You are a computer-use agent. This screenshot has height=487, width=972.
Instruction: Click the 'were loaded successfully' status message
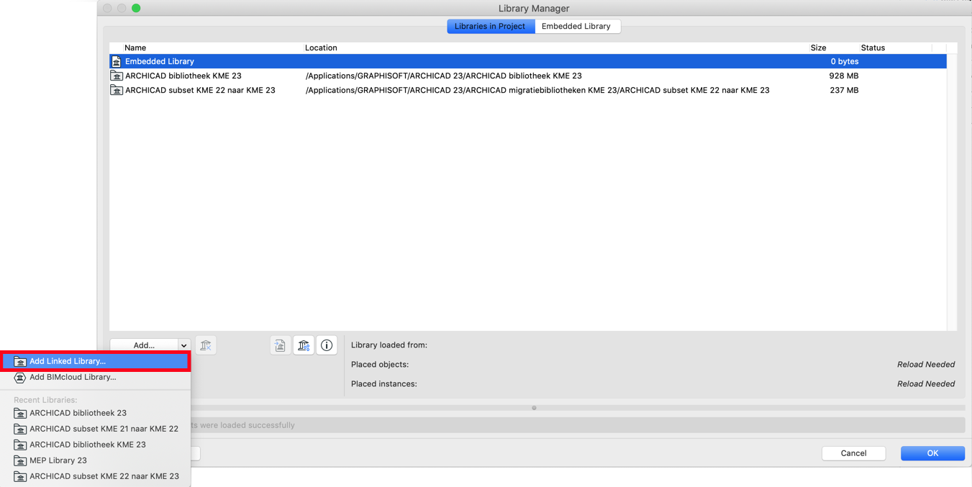243,425
